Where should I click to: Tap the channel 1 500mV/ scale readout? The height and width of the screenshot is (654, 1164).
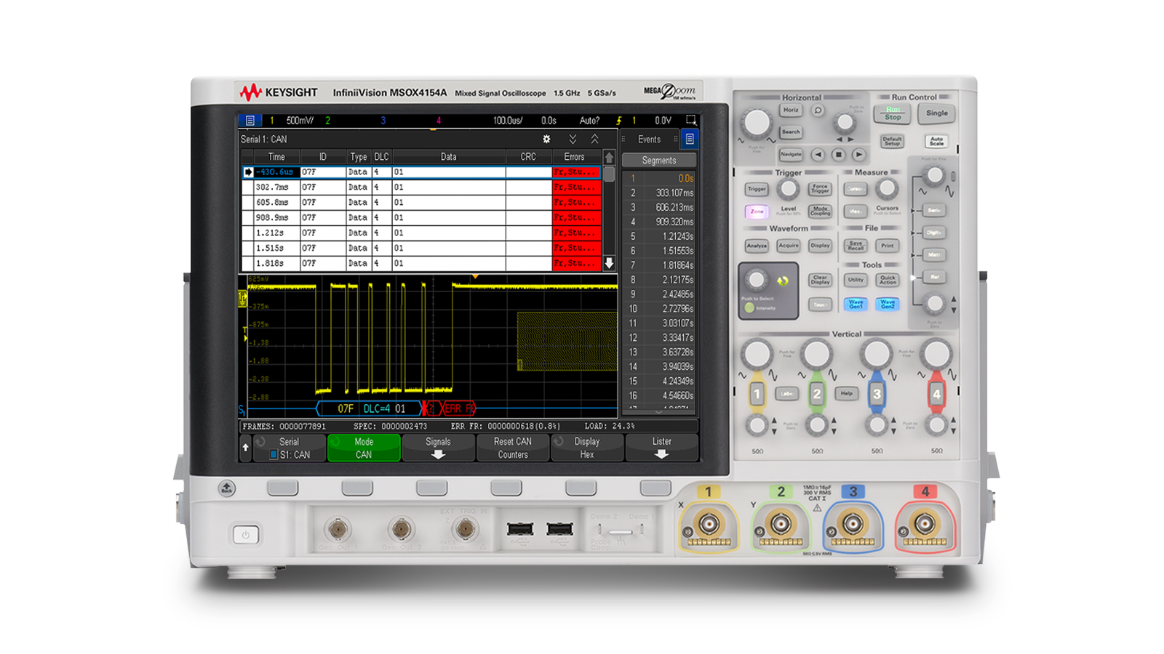tap(299, 121)
